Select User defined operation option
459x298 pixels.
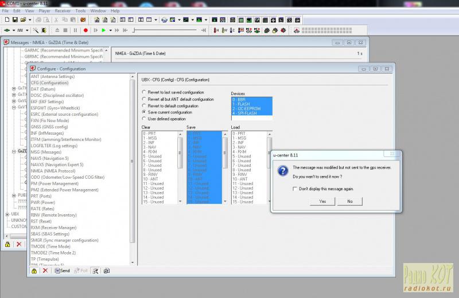point(144,119)
